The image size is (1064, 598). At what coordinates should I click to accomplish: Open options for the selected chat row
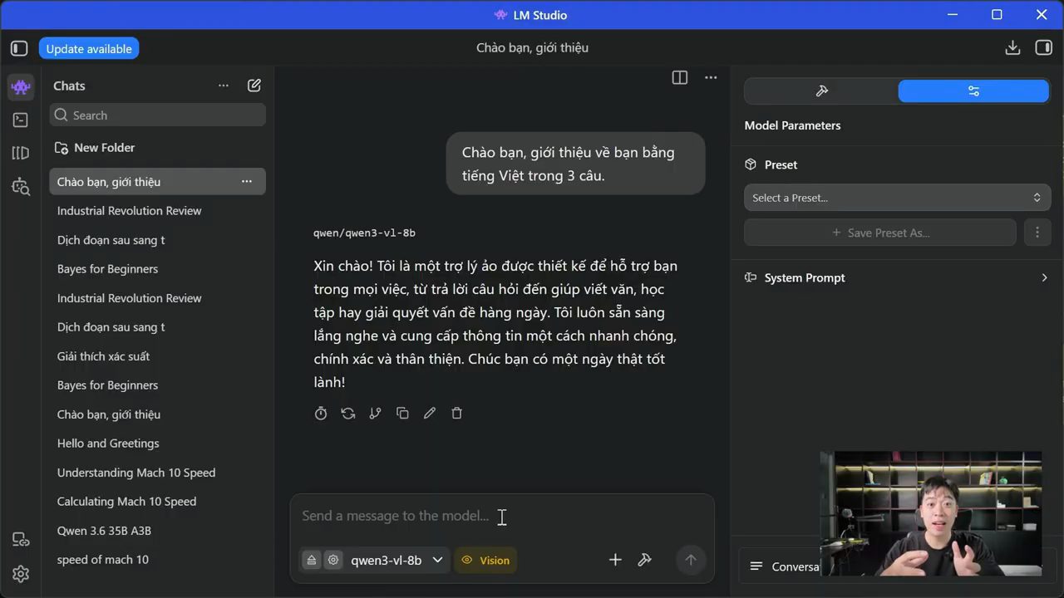[x=247, y=181]
